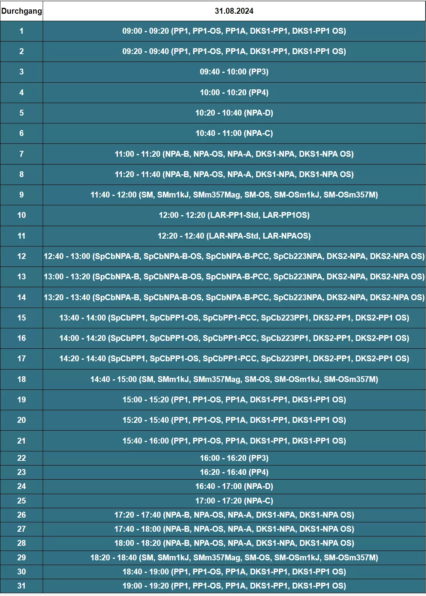Click the 10:40 - 11:00 (NPA-C) entry

tap(234, 133)
